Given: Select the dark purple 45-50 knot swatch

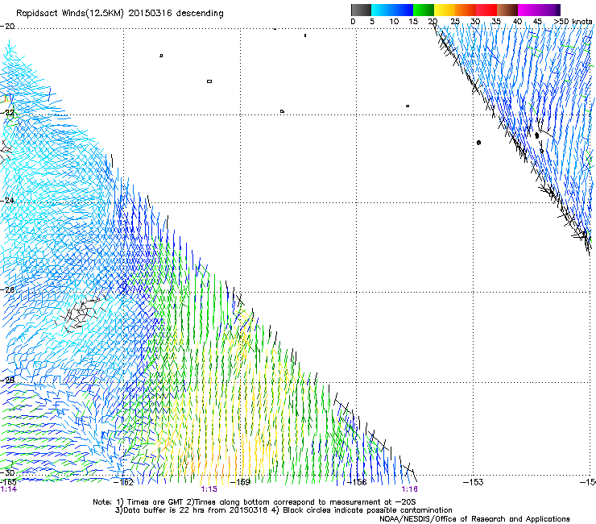Looking at the screenshot, I should click(549, 10).
